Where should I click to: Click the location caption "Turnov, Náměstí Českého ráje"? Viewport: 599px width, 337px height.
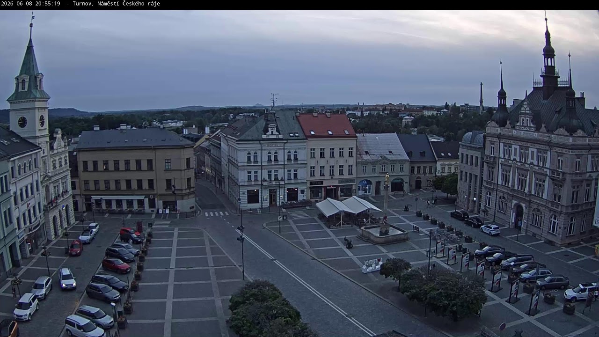pyautogui.click(x=116, y=4)
